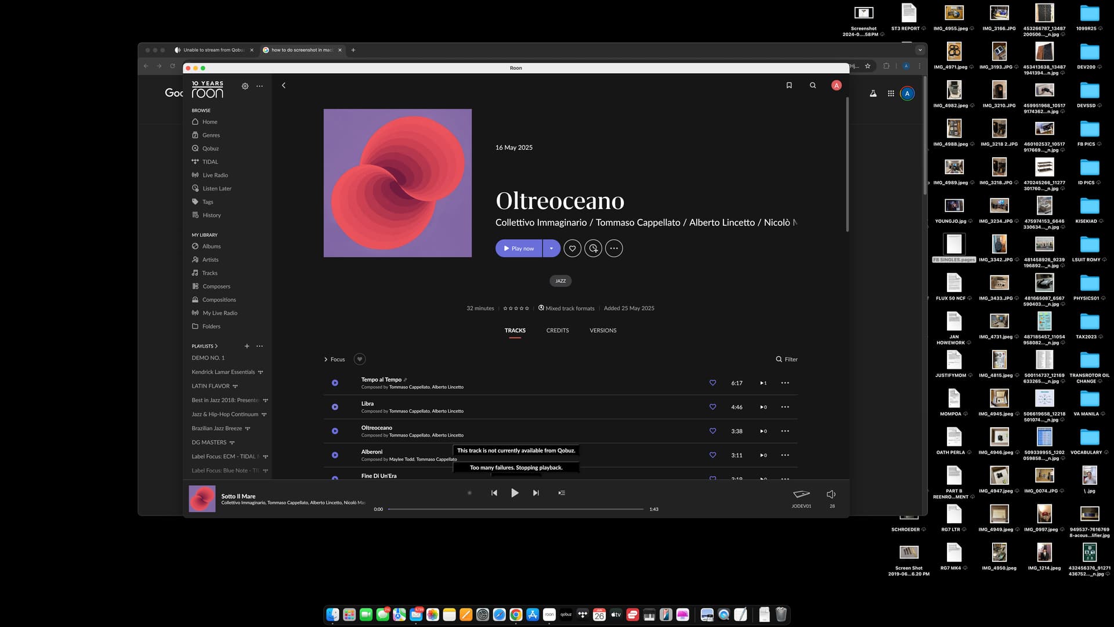Add a new playlist with plus icon
The height and width of the screenshot is (627, 1114).
pos(247,346)
